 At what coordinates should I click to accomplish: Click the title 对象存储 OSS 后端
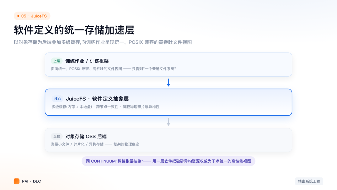pyautogui.click(x=86, y=137)
